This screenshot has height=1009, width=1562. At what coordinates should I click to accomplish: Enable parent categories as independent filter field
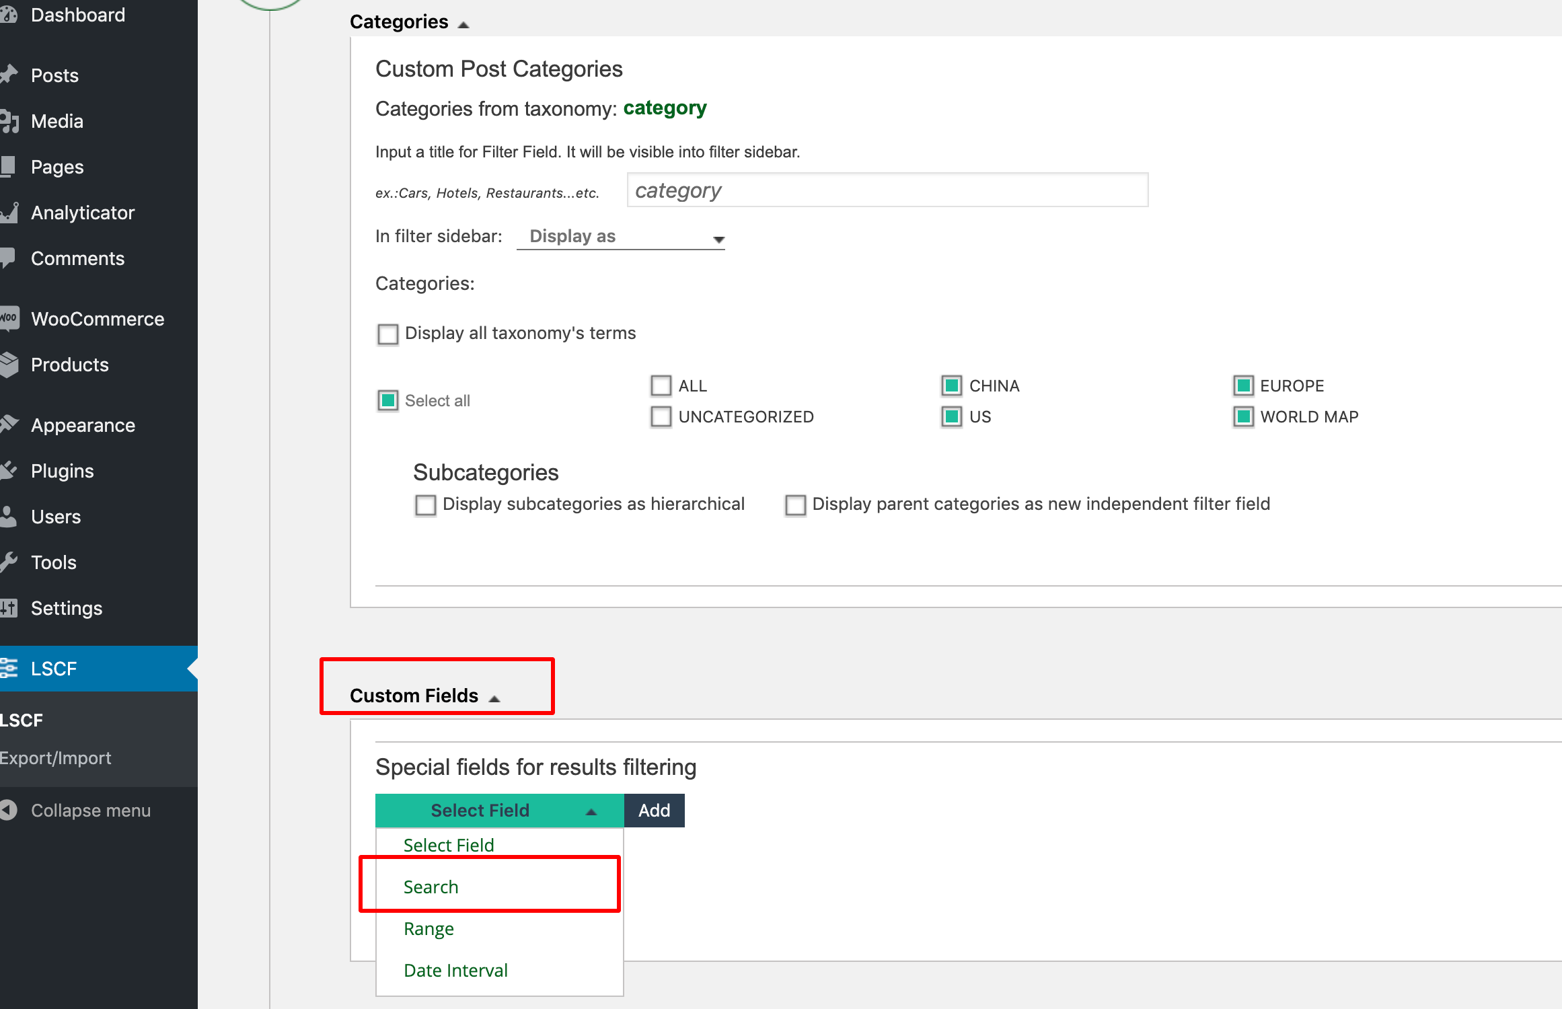point(796,505)
